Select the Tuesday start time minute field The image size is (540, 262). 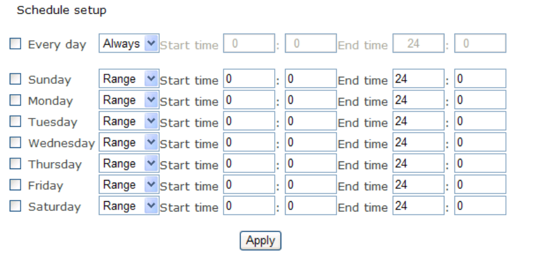310,121
